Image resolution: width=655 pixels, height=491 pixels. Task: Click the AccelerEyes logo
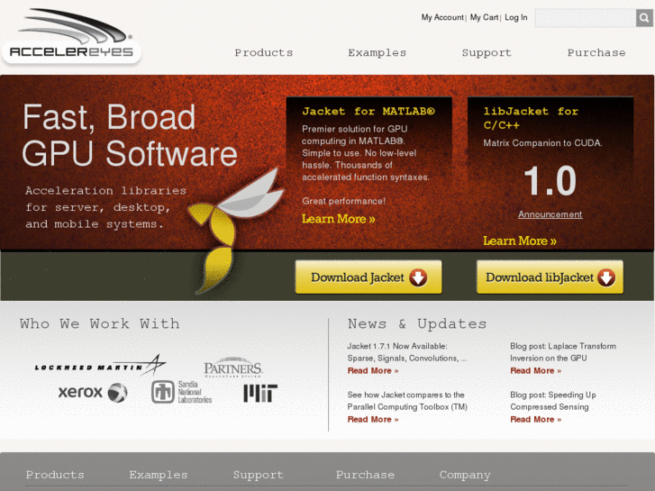point(72,37)
